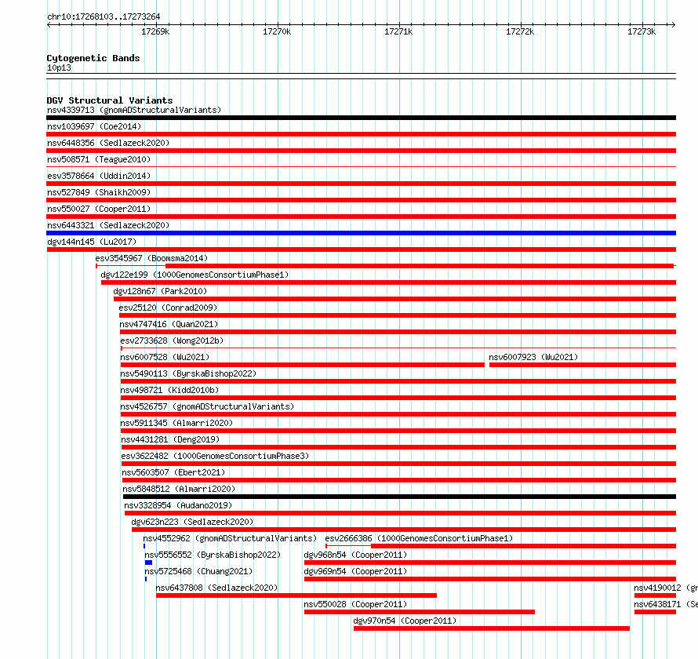698x659 pixels.
Task: Click esv3545967 (Boomsma2014) label
Action: pyautogui.click(x=151, y=258)
